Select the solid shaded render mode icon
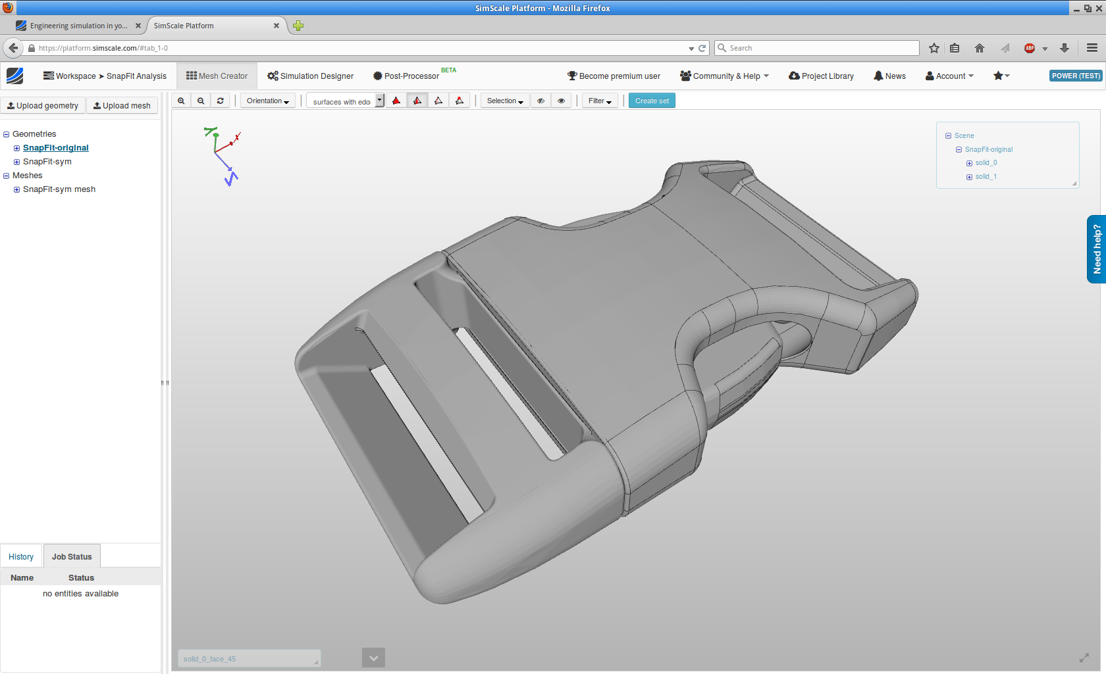The width and height of the screenshot is (1106, 674). click(x=396, y=100)
